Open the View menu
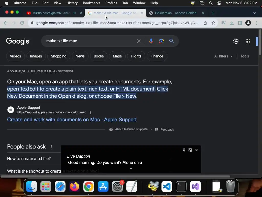 click(57, 3)
